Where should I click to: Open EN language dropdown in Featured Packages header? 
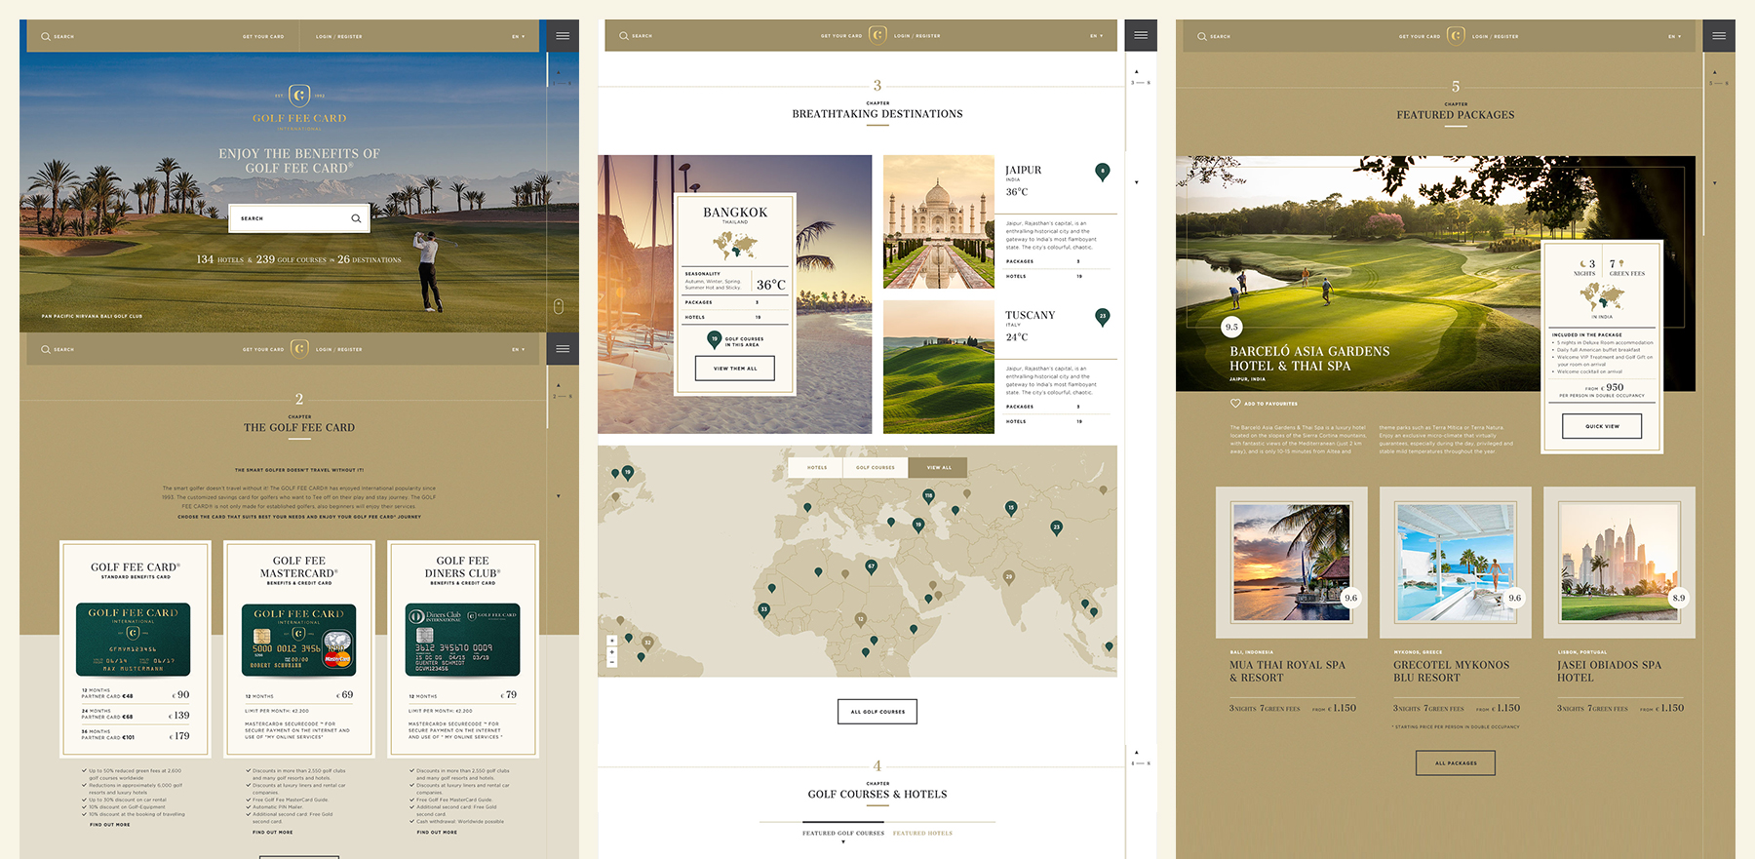[x=1674, y=36]
